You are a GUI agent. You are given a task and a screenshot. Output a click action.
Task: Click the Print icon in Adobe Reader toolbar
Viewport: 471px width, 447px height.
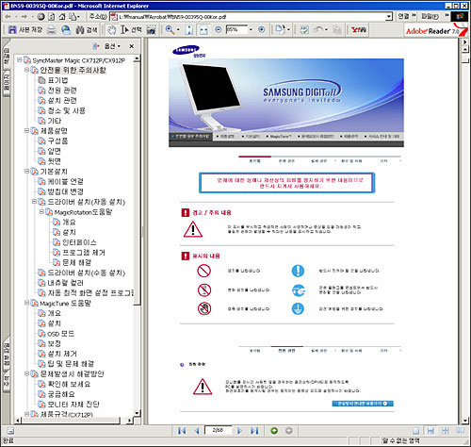52,30
